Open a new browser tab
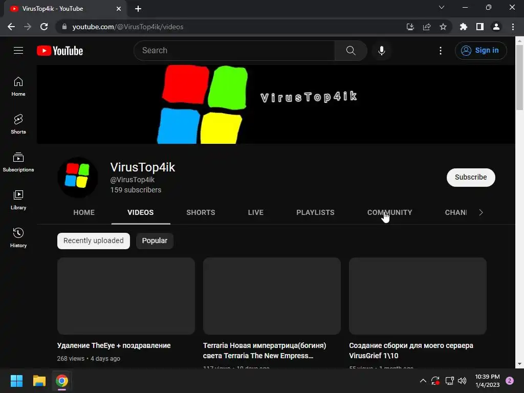 [x=138, y=9]
